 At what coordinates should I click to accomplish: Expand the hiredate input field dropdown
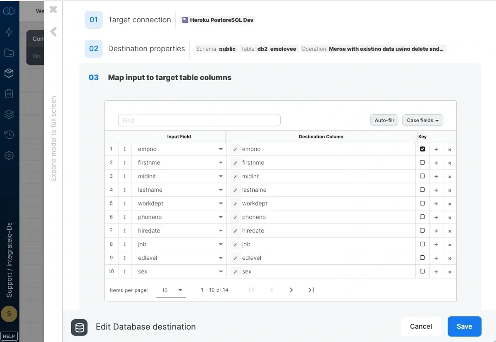(x=220, y=230)
